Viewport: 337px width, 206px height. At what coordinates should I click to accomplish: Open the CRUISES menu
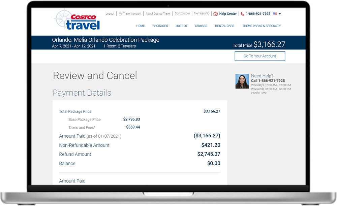click(x=201, y=26)
